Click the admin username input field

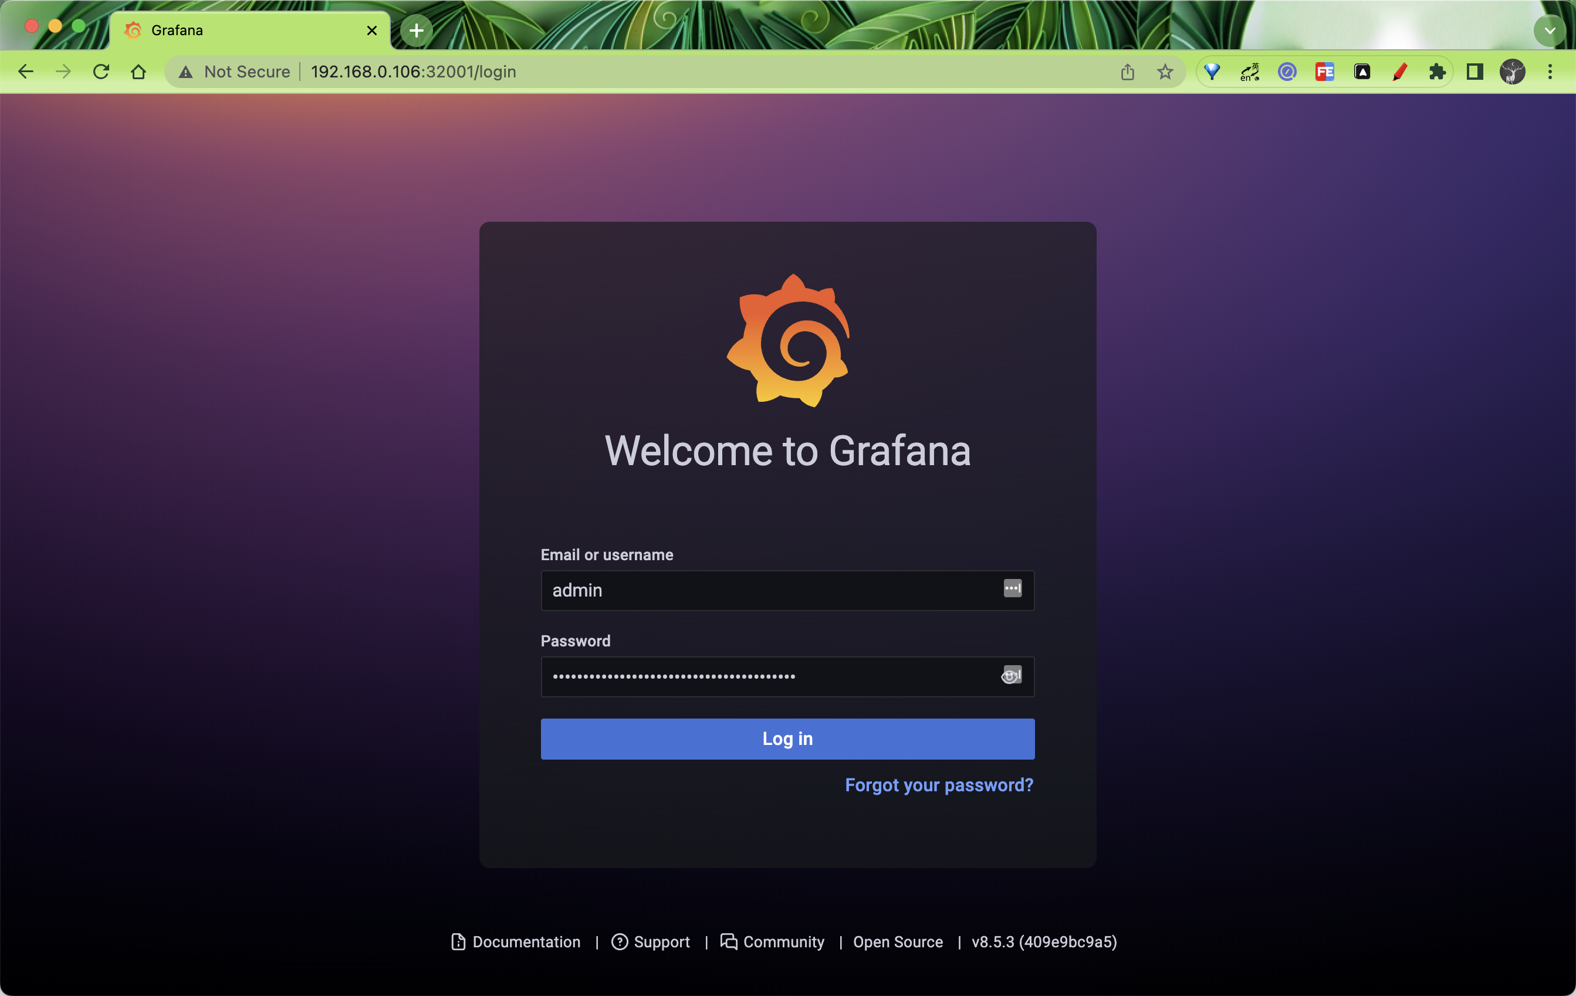pyautogui.click(x=787, y=590)
